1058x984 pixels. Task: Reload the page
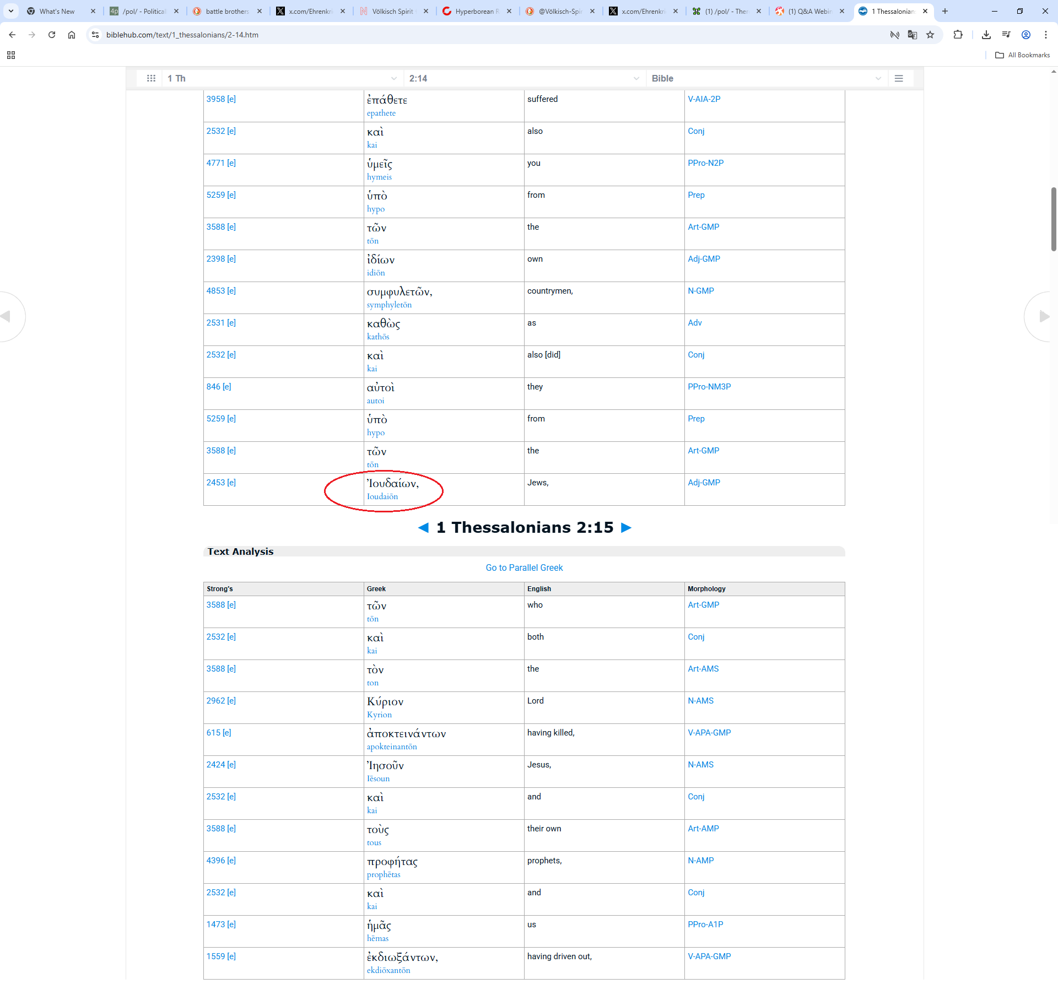coord(52,35)
